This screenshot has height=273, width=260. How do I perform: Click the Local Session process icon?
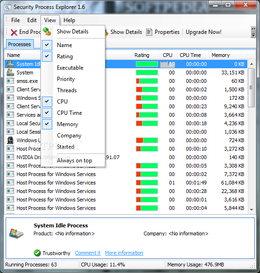click(x=10, y=132)
